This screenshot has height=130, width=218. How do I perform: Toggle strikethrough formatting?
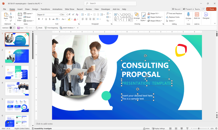point(53,19)
